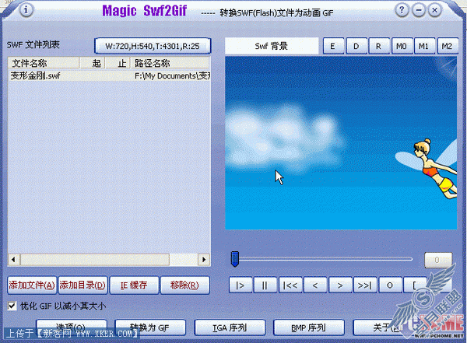Click 移除(R) to remove the file
This screenshot has width=467, height=343.
click(185, 285)
